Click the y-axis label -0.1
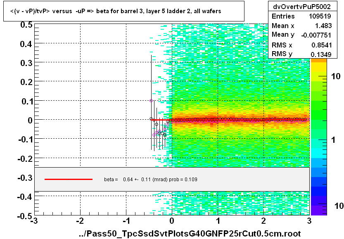Viewport: 344px width, 239px height. click(25, 139)
